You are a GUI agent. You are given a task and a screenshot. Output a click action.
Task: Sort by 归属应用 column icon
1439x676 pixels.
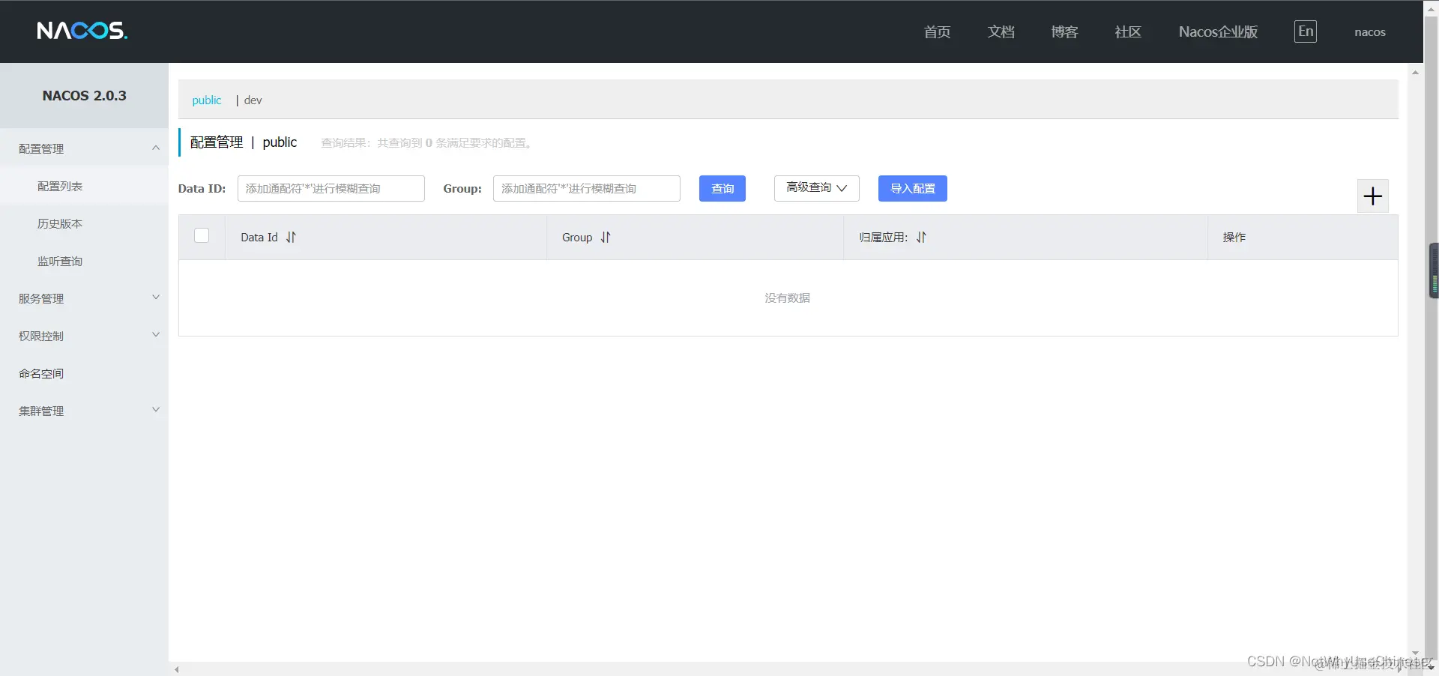(921, 237)
